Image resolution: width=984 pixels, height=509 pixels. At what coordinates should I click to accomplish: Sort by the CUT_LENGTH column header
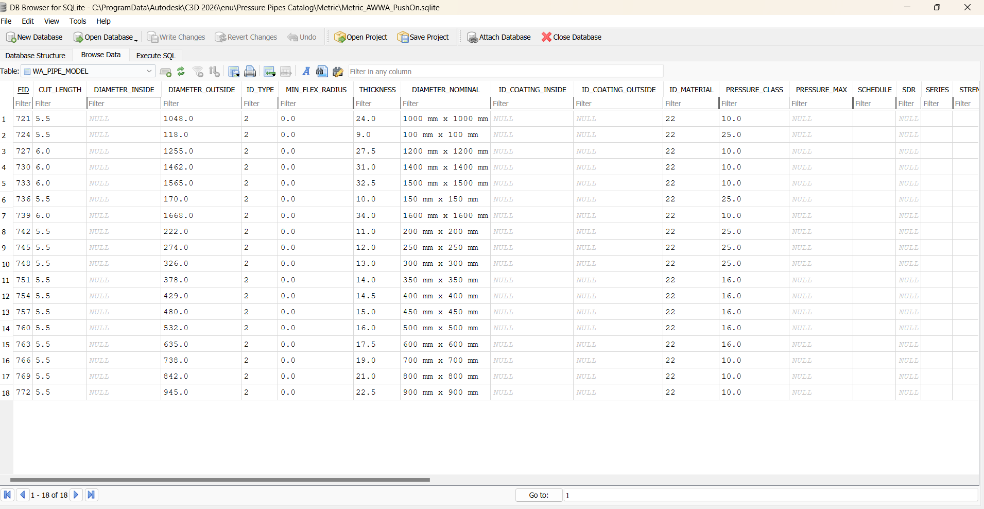(x=60, y=90)
